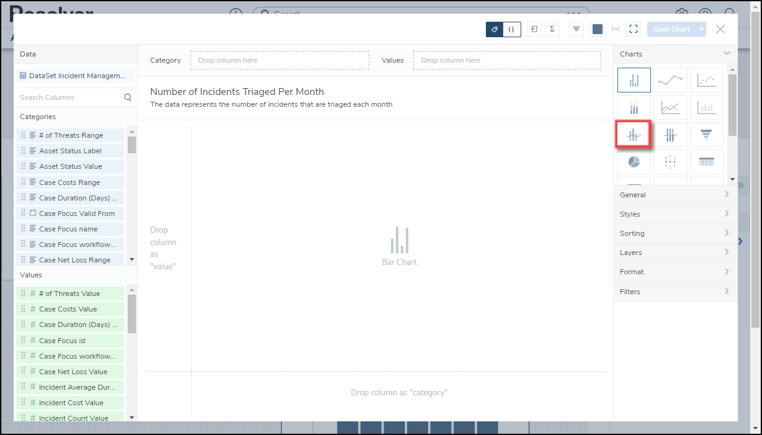Click the Values drop column field

[x=507, y=60]
